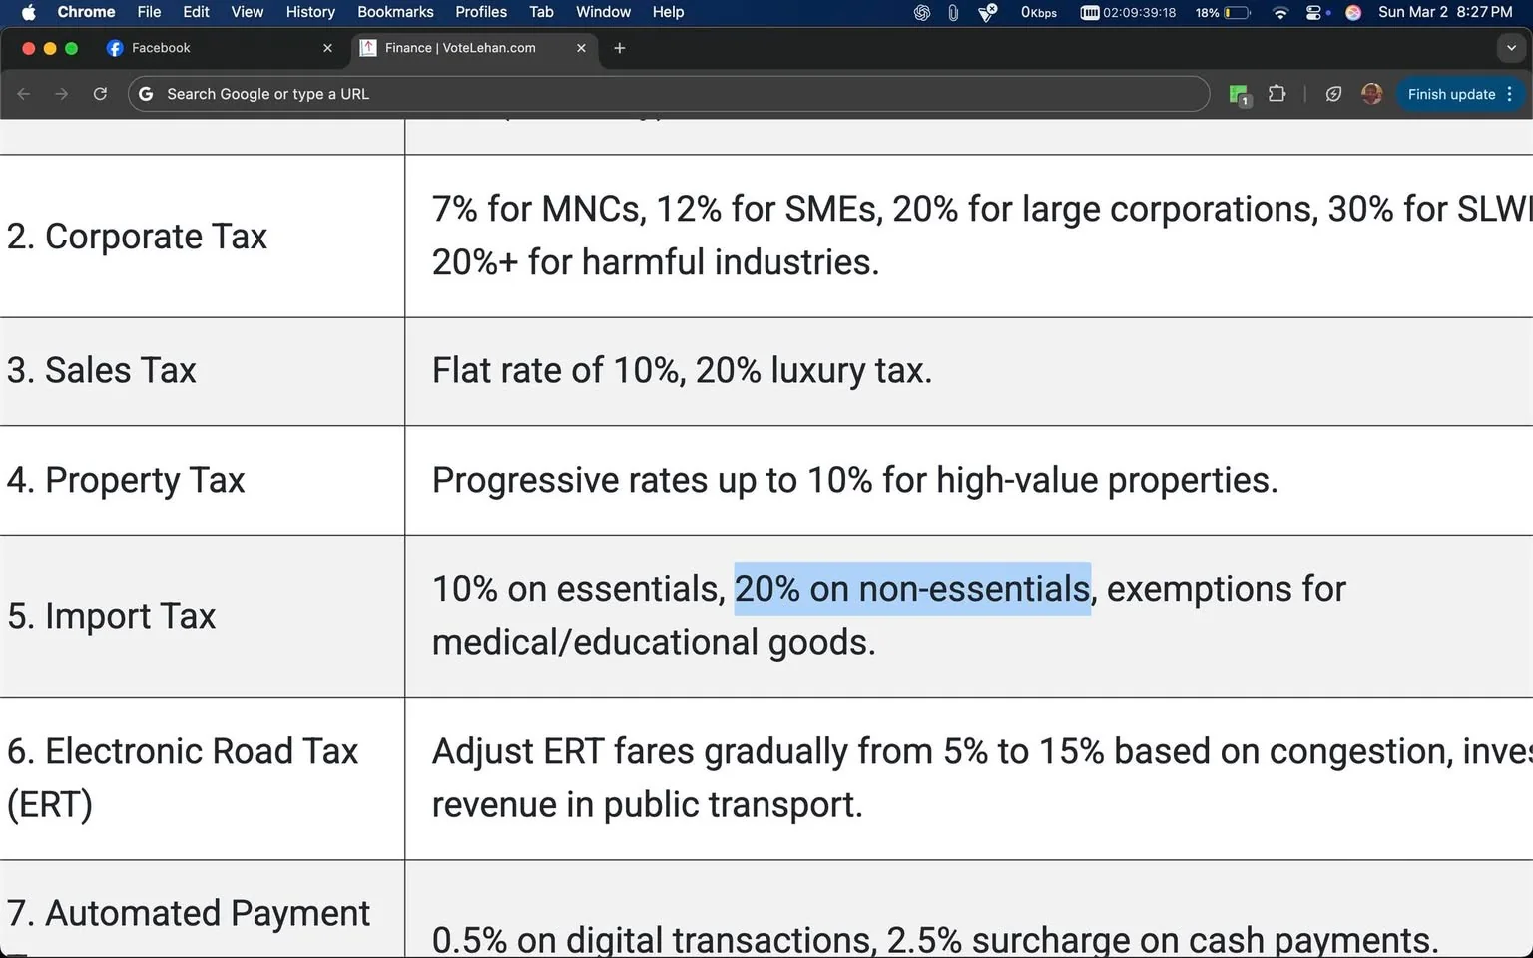Open the Help menu
The height and width of the screenshot is (958, 1533).
668,12
